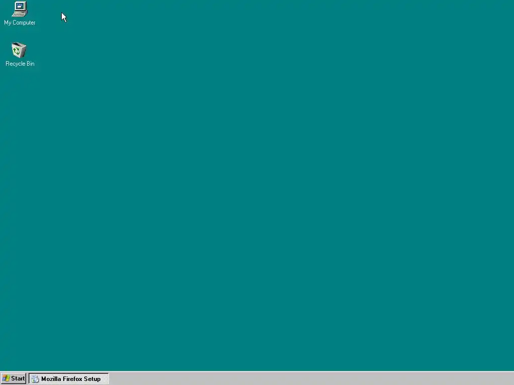Click the Recycle Bin icon label
The image size is (514, 385).
(20, 64)
